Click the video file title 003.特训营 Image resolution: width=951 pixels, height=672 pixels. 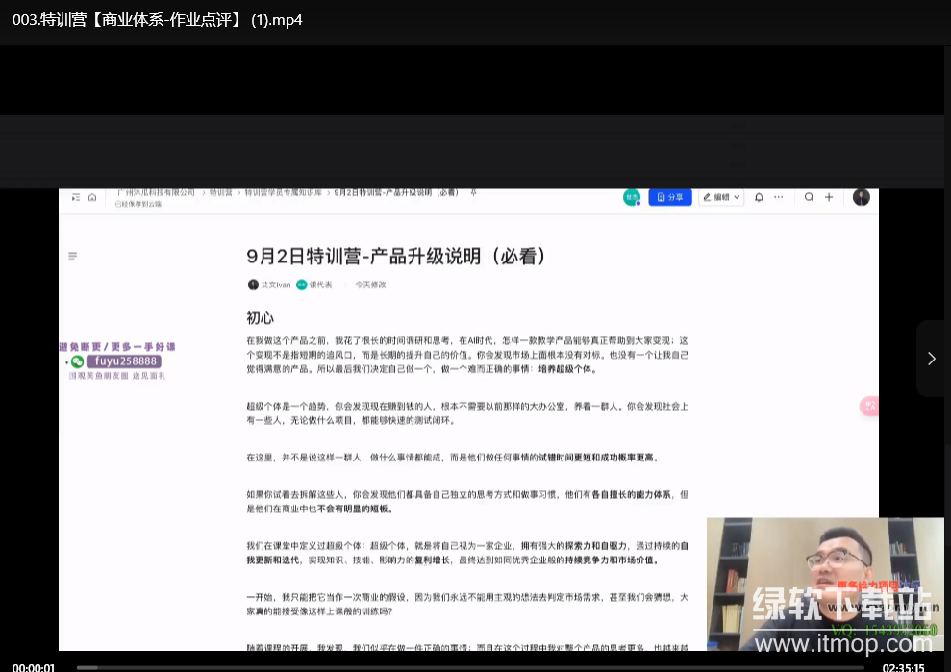[x=157, y=20]
